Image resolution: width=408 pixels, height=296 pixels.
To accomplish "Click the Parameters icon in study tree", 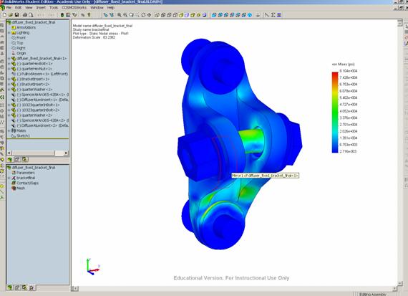I will (14, 173).
